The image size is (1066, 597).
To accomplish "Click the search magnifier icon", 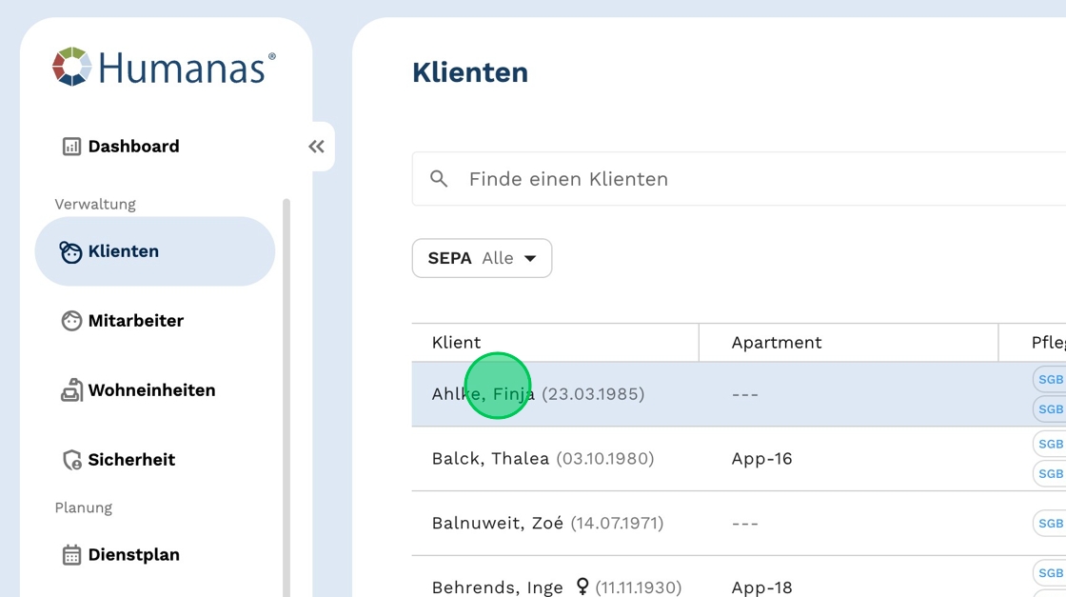I will (439, 179).
